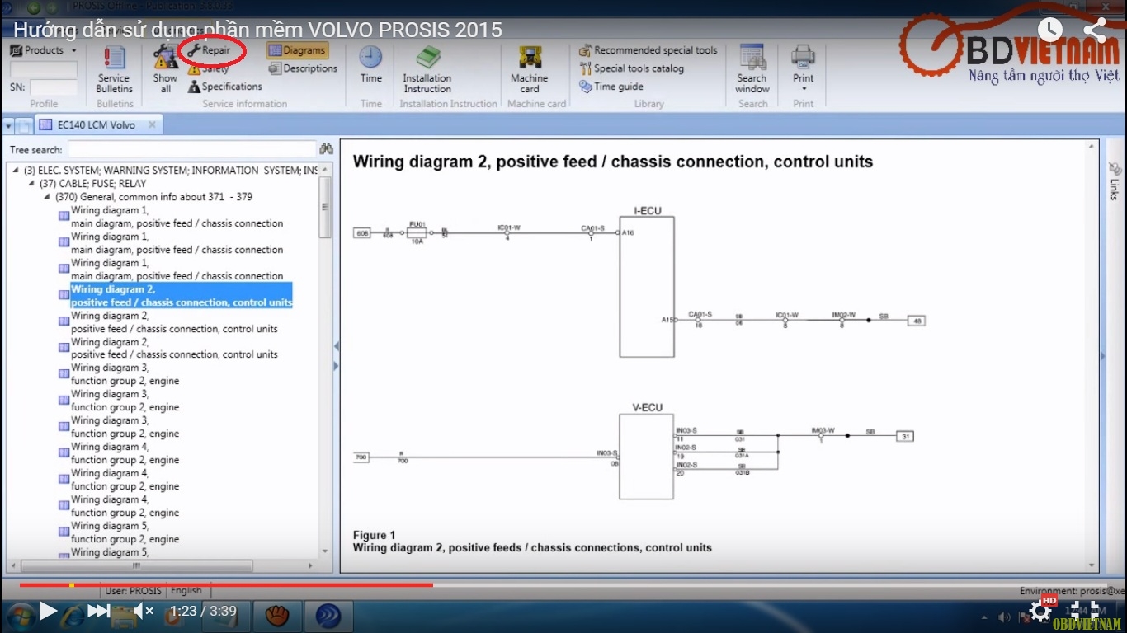Image resolution: width=1127 pixels, height=633 pixels.
Task: Open the Search window
Action: [x=752, y=69]
